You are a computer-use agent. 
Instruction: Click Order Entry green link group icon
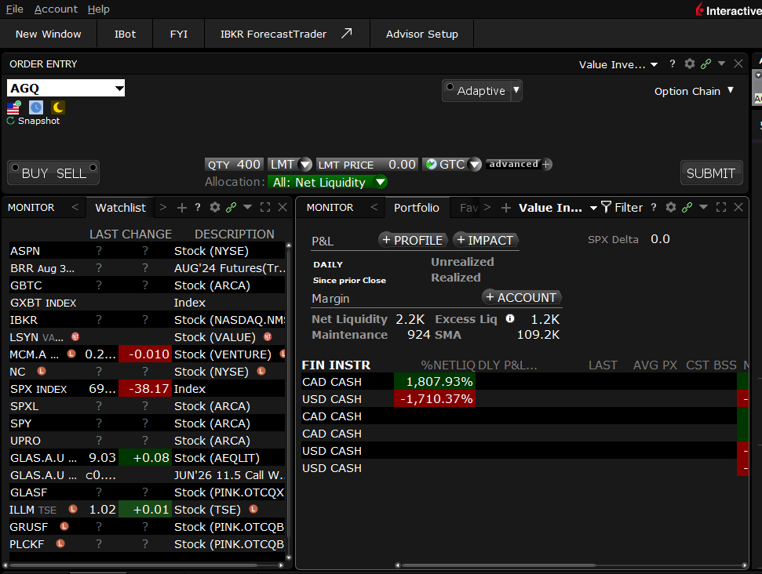[705, 64]
